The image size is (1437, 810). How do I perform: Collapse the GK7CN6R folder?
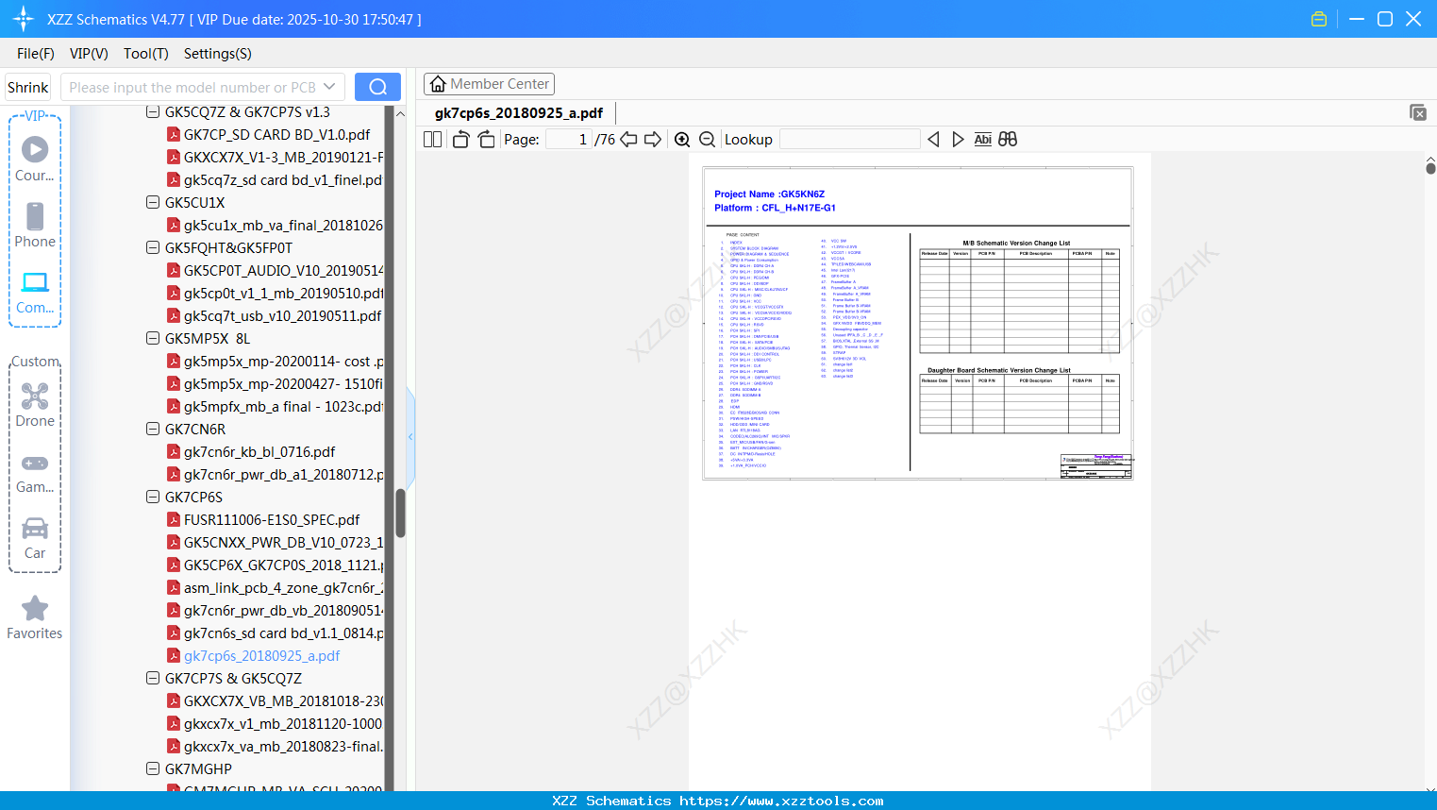click(x=153, y=429)
